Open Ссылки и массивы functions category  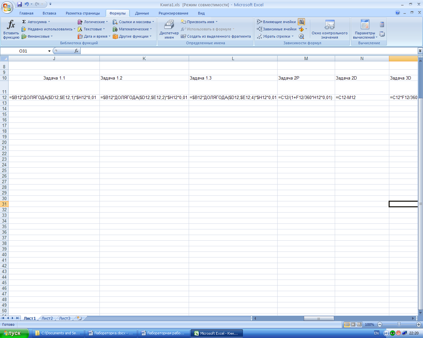(x=134, y=22)
